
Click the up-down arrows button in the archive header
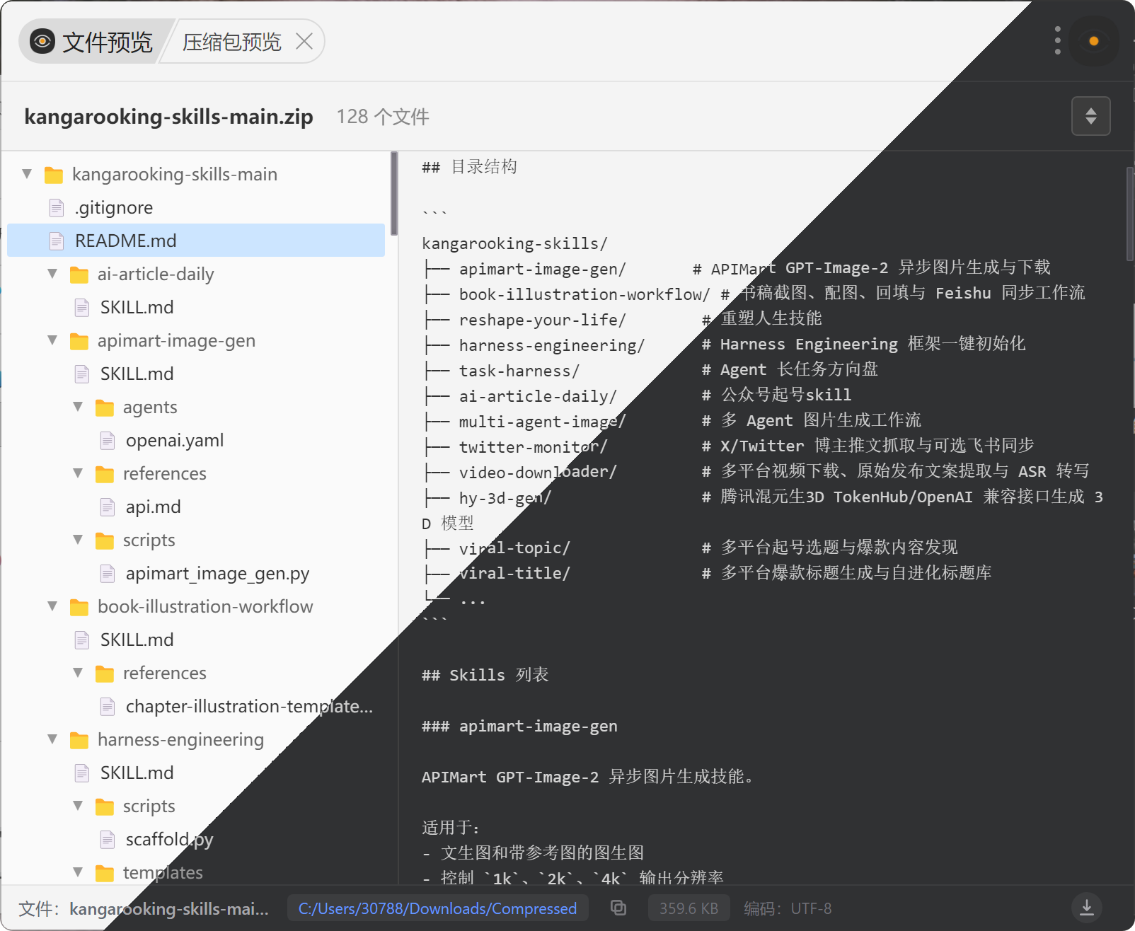coord(1090,116)
